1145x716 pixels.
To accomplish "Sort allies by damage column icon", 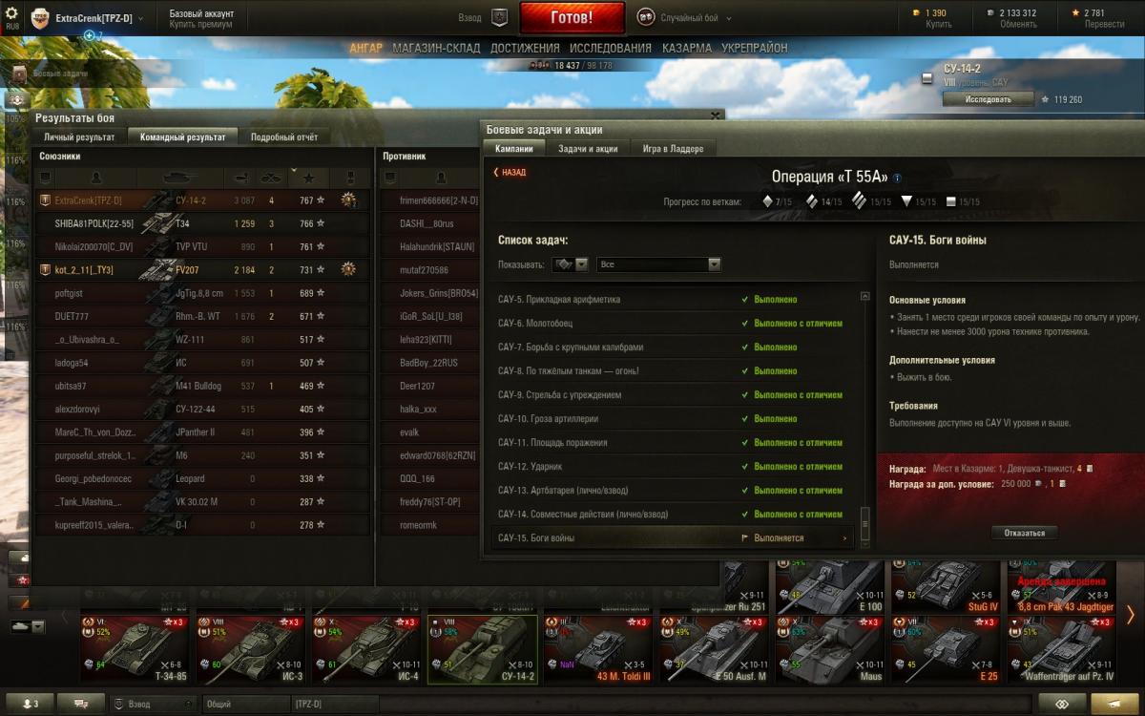I will (241, 178).
